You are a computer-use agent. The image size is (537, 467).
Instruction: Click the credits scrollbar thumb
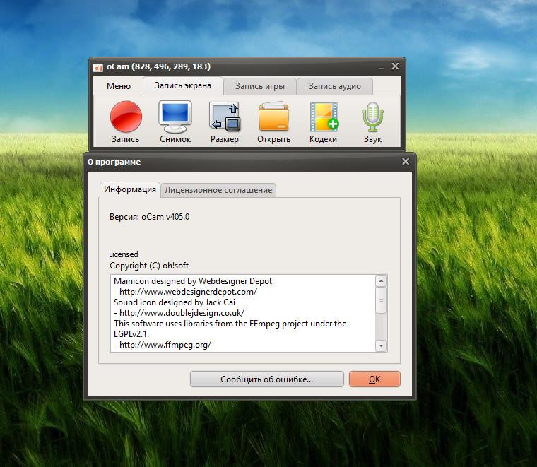[381, 300]
